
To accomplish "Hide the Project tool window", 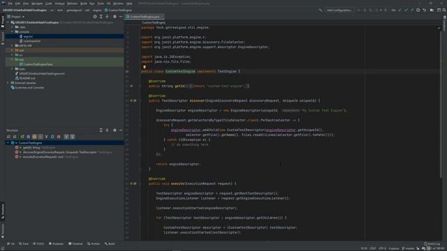I will (x=121, y=17).
